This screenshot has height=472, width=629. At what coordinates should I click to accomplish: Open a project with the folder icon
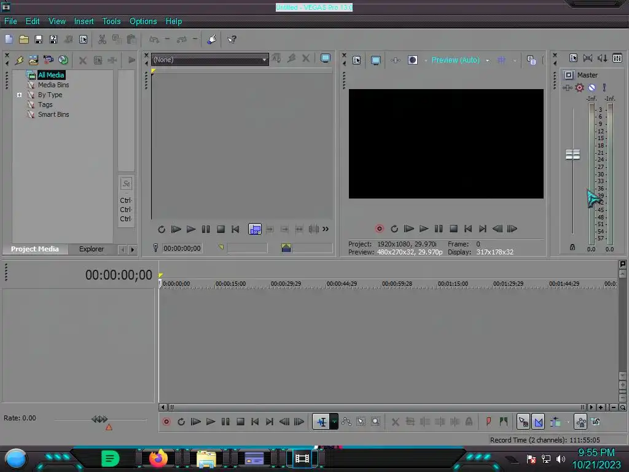24,39
